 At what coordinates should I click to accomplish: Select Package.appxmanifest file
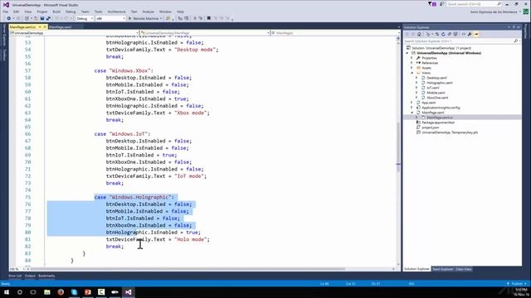(438, 123)
